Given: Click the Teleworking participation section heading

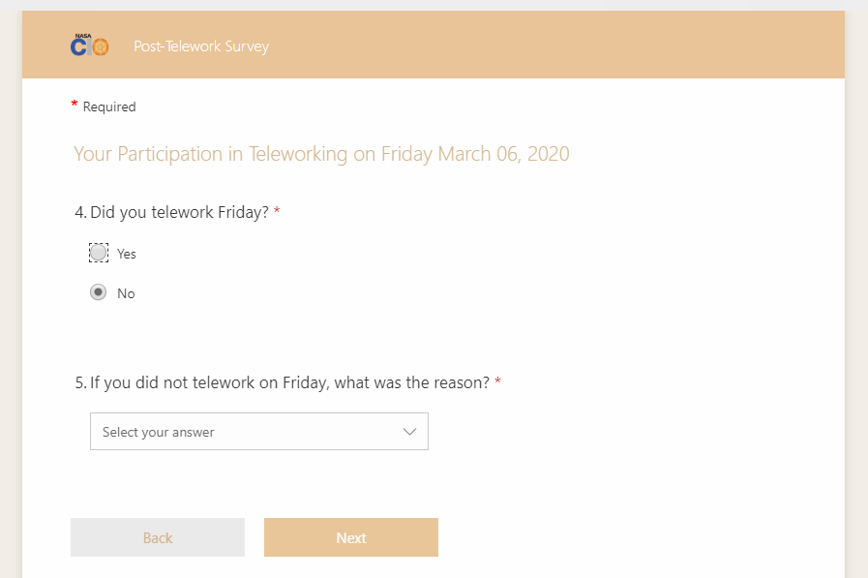Looking at the screenshot, I should pos(321,154).
